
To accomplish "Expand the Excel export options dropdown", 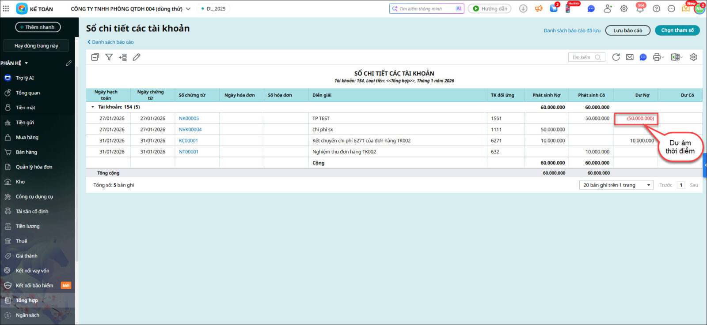I will (681, 57).
